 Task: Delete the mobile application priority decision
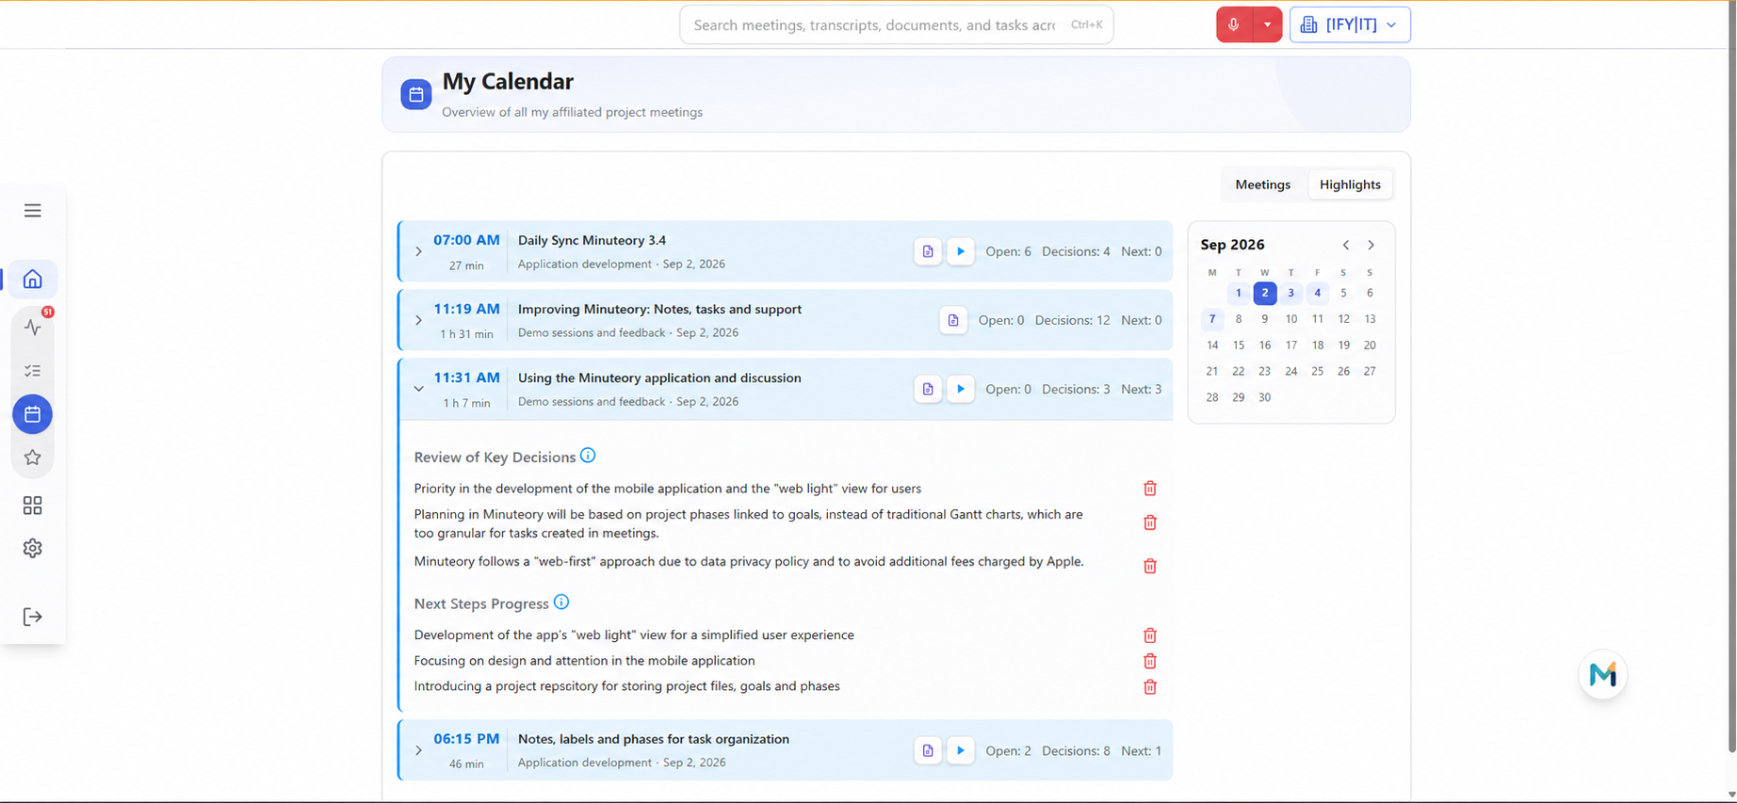pyautogui.click(x=1150, y=489)
